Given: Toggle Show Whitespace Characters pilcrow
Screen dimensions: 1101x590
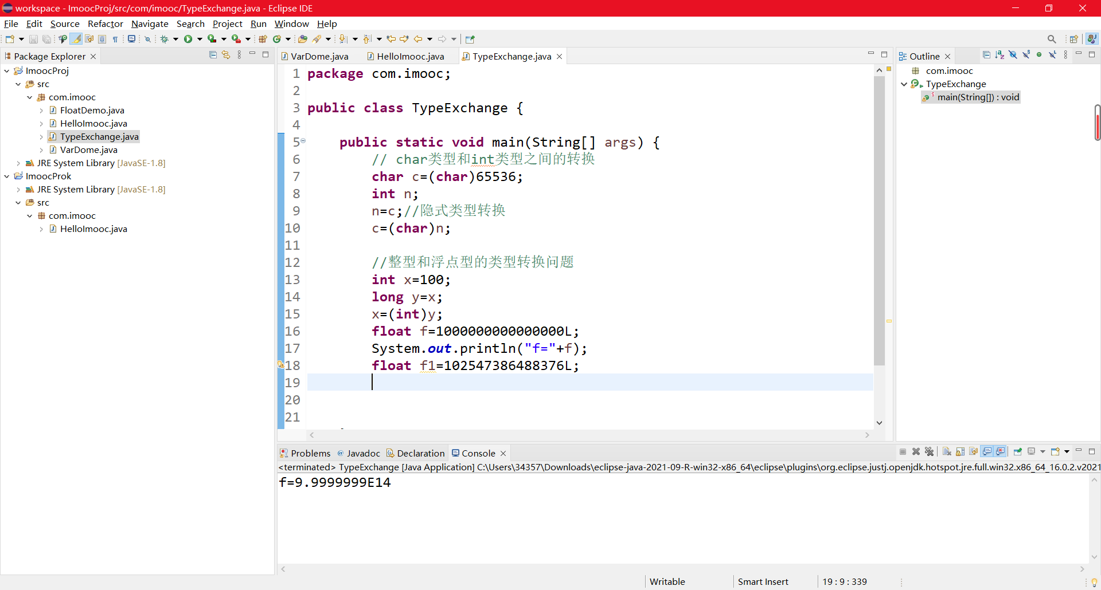Looking at the screenshot, I should pos(115,39).
